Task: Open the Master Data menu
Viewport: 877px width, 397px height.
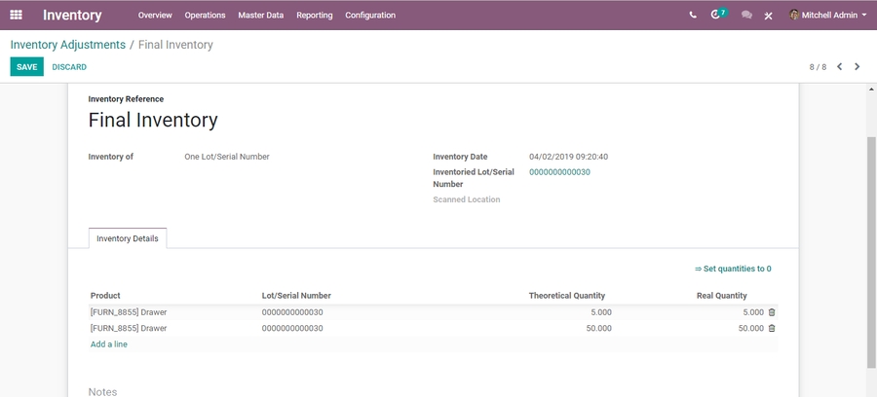Action: 260,16
